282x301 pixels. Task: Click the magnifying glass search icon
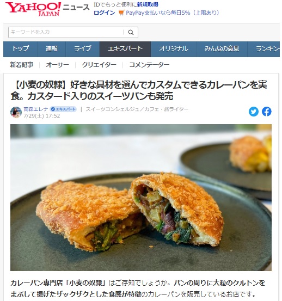(x=131, y=32)
